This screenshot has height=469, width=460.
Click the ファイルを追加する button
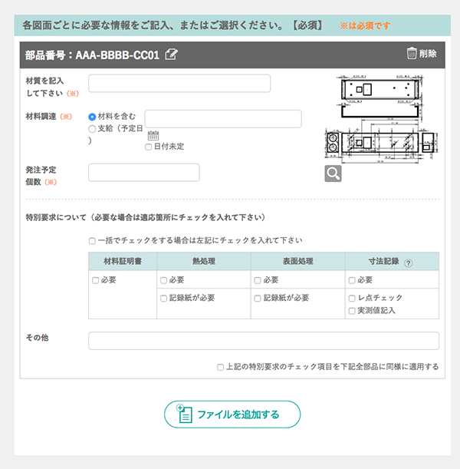pyautogui.click(x=232, y=415)
